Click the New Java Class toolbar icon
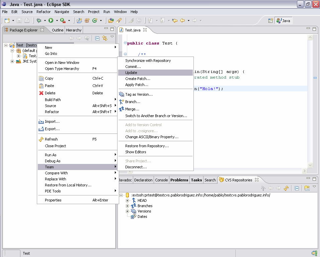Screen dimensions: 320x257 coord(95,20)
